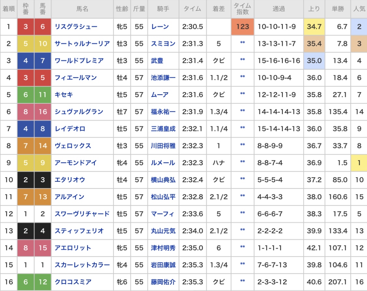Click jockey 藤岡佑介 link
The height and width of the screenshot is (291, 367).
pyautogui.click(x=163, y=282)
